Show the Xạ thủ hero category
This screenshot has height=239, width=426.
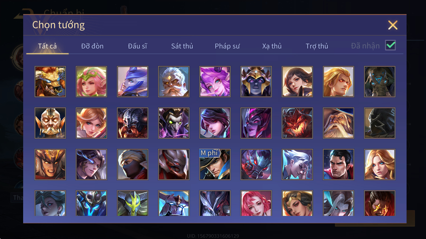pyautogui.click(x=272, y=46)
